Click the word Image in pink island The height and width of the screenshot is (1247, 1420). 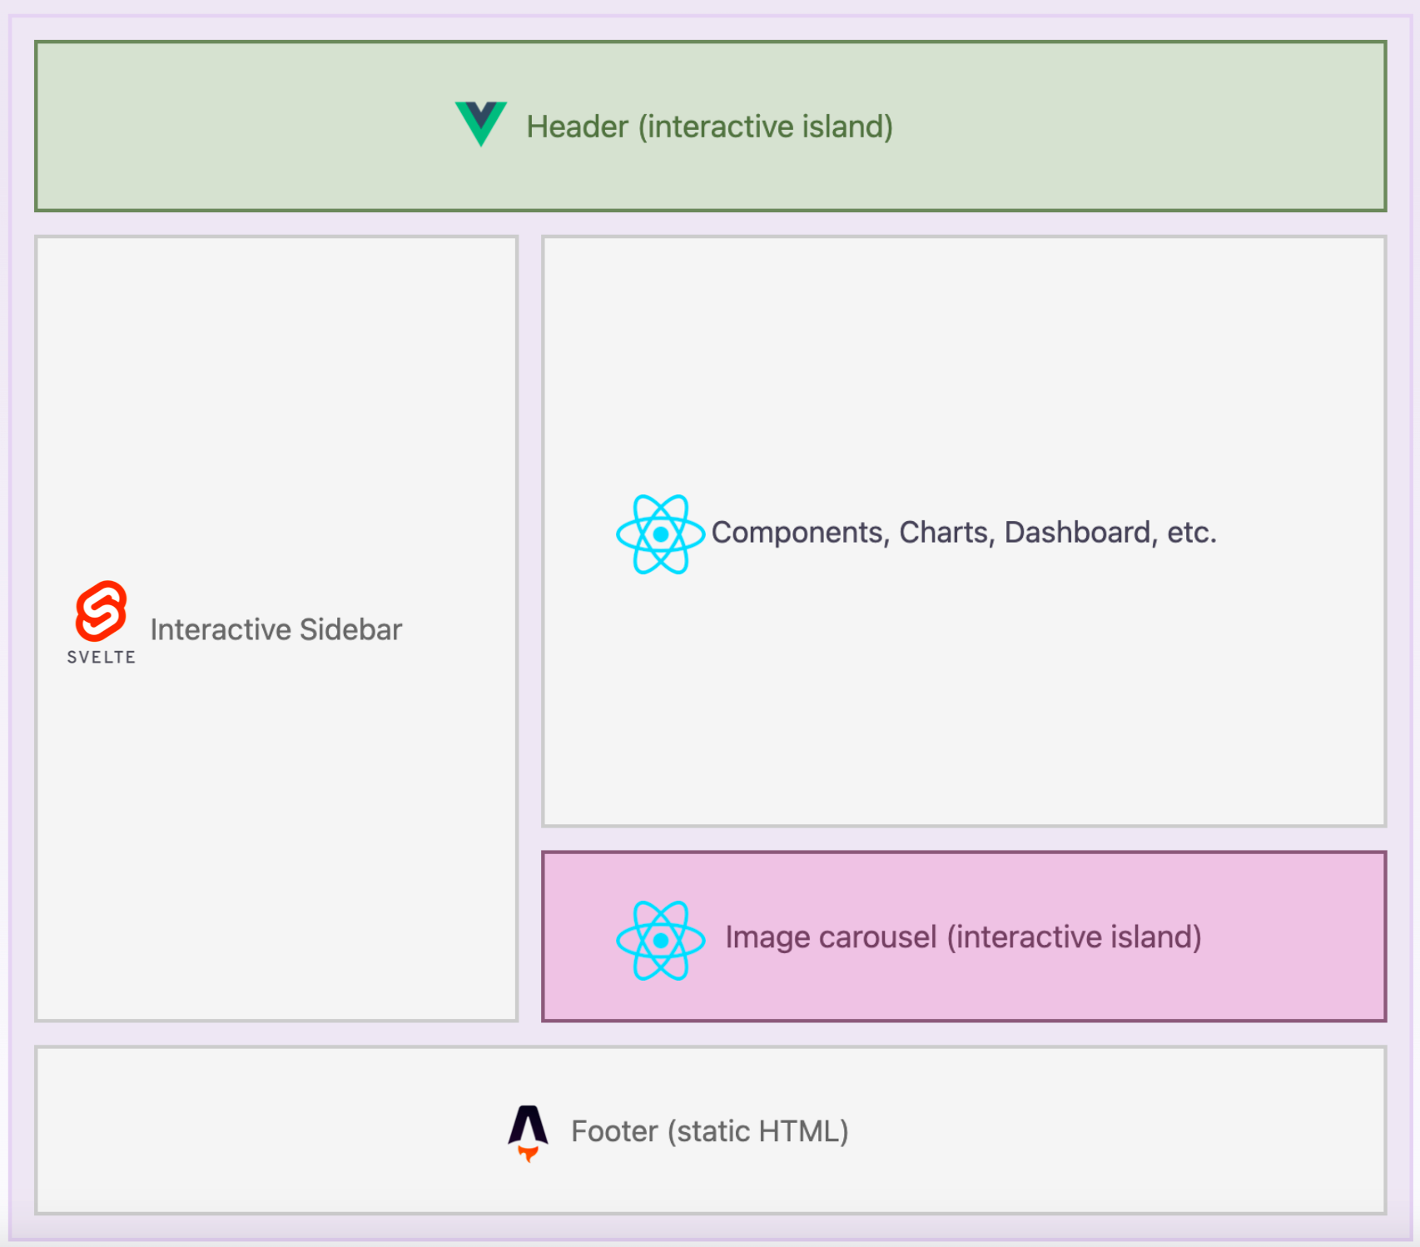pos(767,937)
